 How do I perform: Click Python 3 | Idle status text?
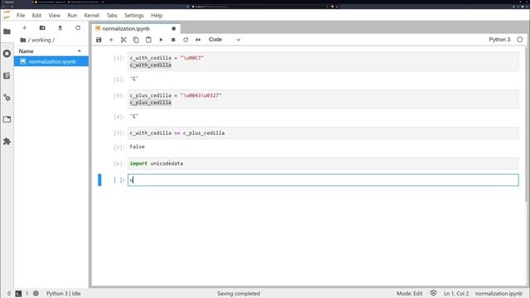coord(63,294)
